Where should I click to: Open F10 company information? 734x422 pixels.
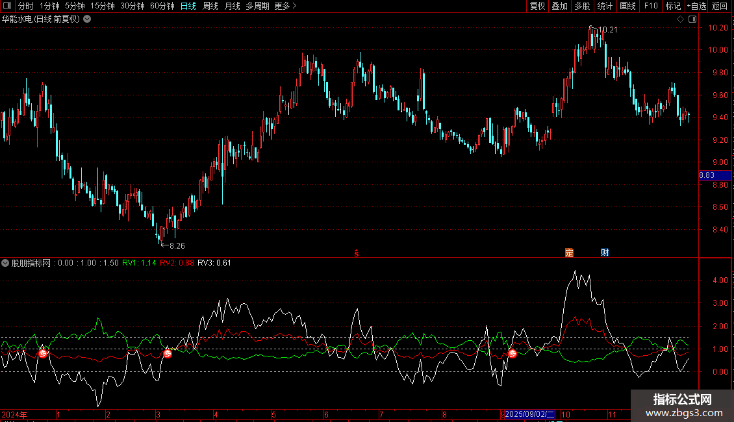(x=651, y=6)
